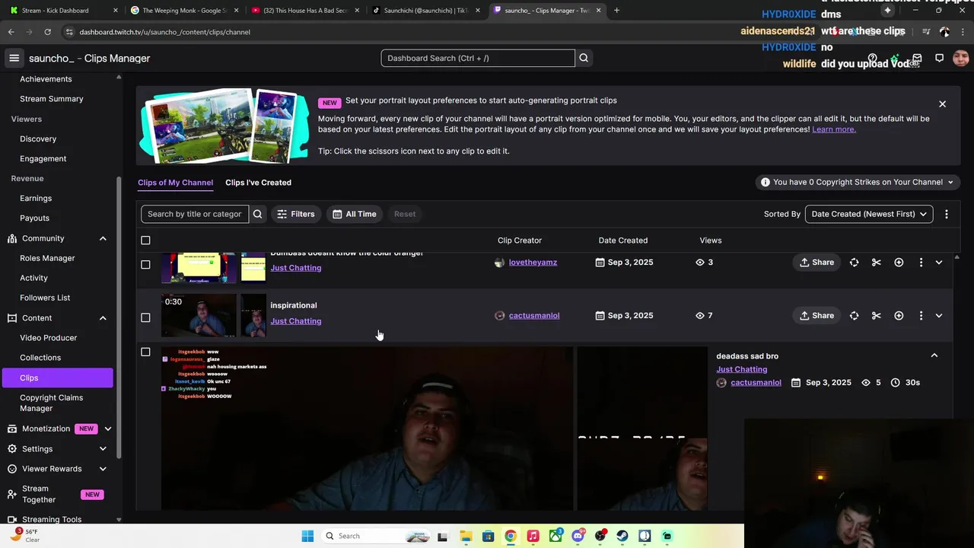This screenshot has width=974, height=548.
Task: Open the All Time date range filter
Action: coord(355,214)
